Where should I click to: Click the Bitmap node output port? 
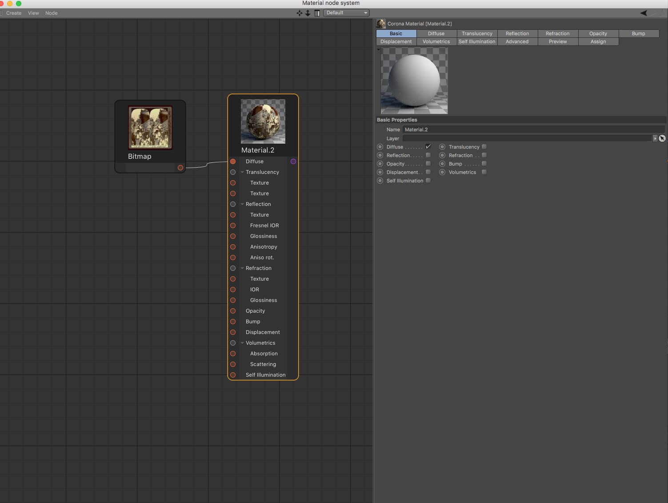click(180, 168)
